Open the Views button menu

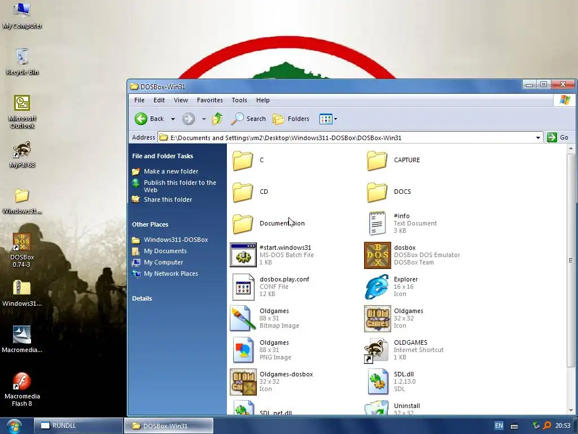pos(328,119)
